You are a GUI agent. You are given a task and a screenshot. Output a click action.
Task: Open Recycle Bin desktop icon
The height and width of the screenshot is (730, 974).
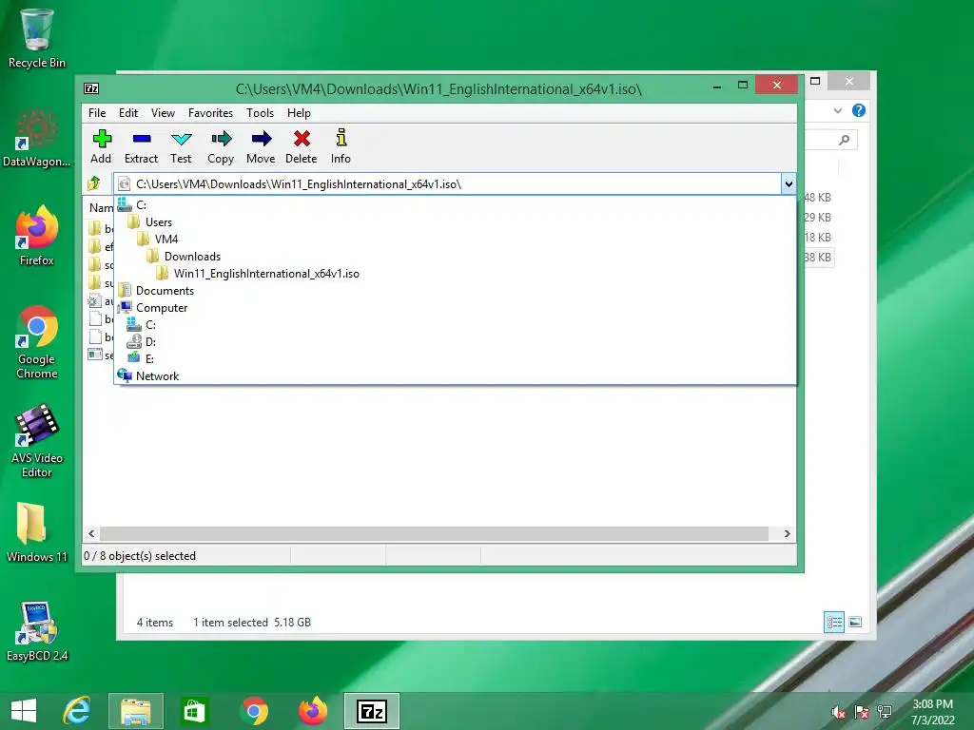[x=37, y=38]
